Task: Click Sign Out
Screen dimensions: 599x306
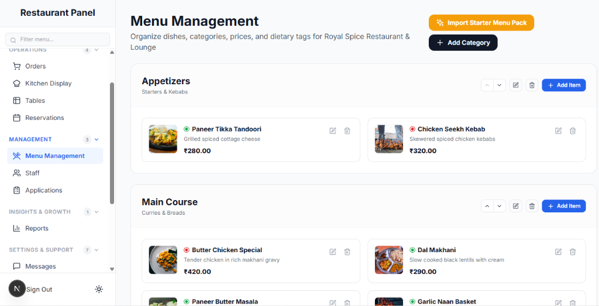Action: 39,290
